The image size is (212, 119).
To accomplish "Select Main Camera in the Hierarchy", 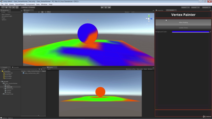I will pyautogui.click(x=6, y=15).
